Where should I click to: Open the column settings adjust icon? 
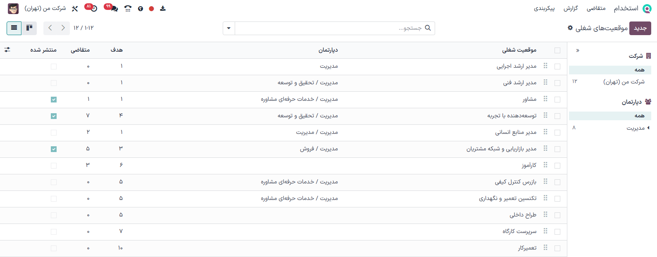(x=7, y=50)
